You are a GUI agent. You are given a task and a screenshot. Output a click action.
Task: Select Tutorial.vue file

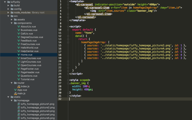(x=27, y=79)
